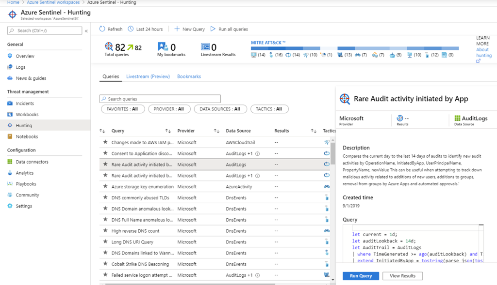The width and height of the screenshot is (497, 285).
Task: Click the external link icon under About hunting
Action: point(478,61)
